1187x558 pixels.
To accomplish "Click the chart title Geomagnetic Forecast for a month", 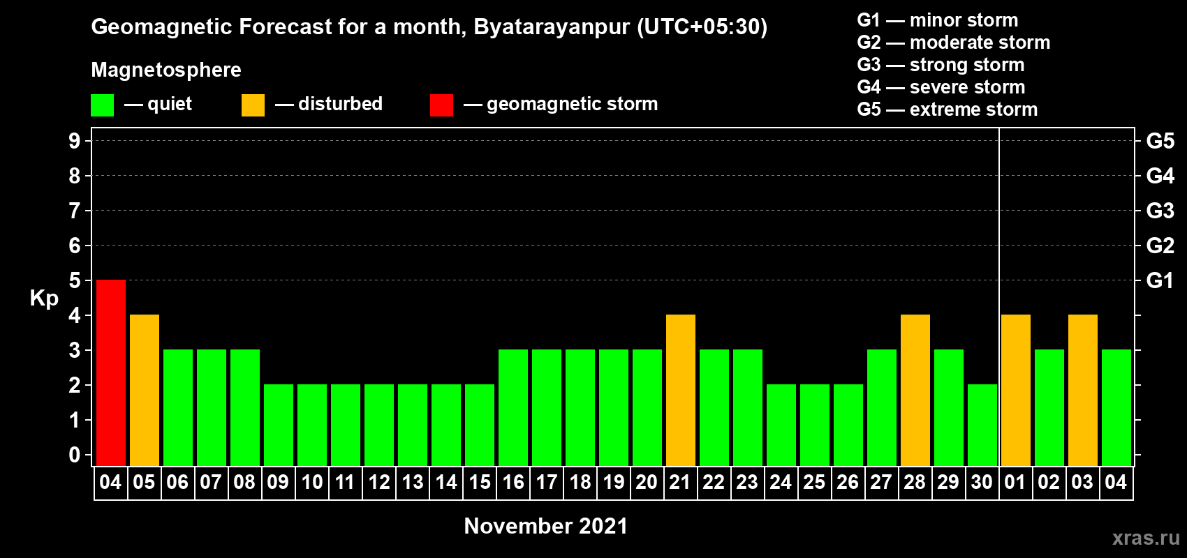I will [x=429, y=27].
